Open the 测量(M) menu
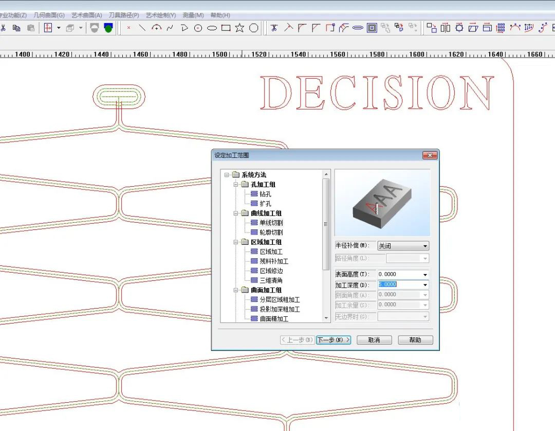The image size is (555, 431). (x=193, y=15)
